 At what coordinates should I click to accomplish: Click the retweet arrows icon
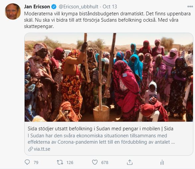[60, 162]
